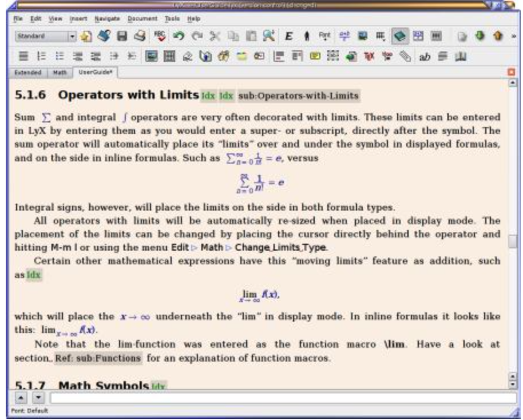Open the Insert menu

[x=78, y=19]
